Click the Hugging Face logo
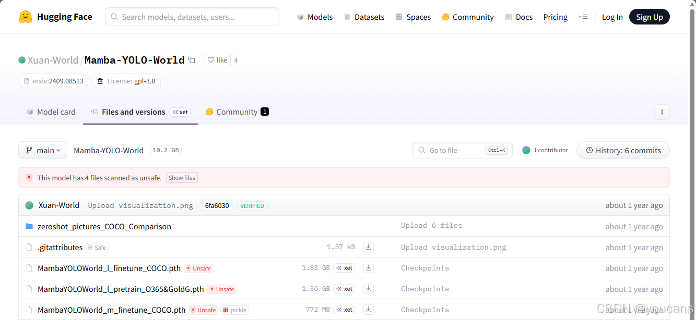This screenshot has height=320, width=696. 55,17
